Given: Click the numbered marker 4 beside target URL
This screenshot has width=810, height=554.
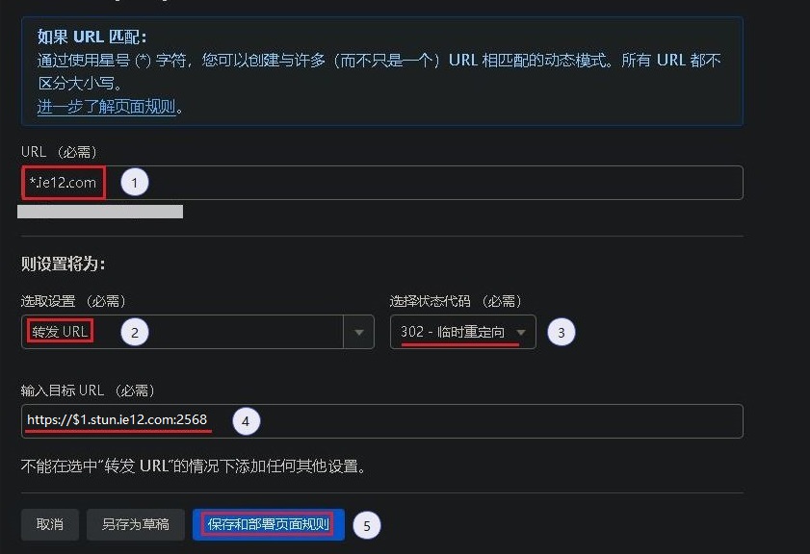Looking at the screenshot, I should [x=247, y=420].
